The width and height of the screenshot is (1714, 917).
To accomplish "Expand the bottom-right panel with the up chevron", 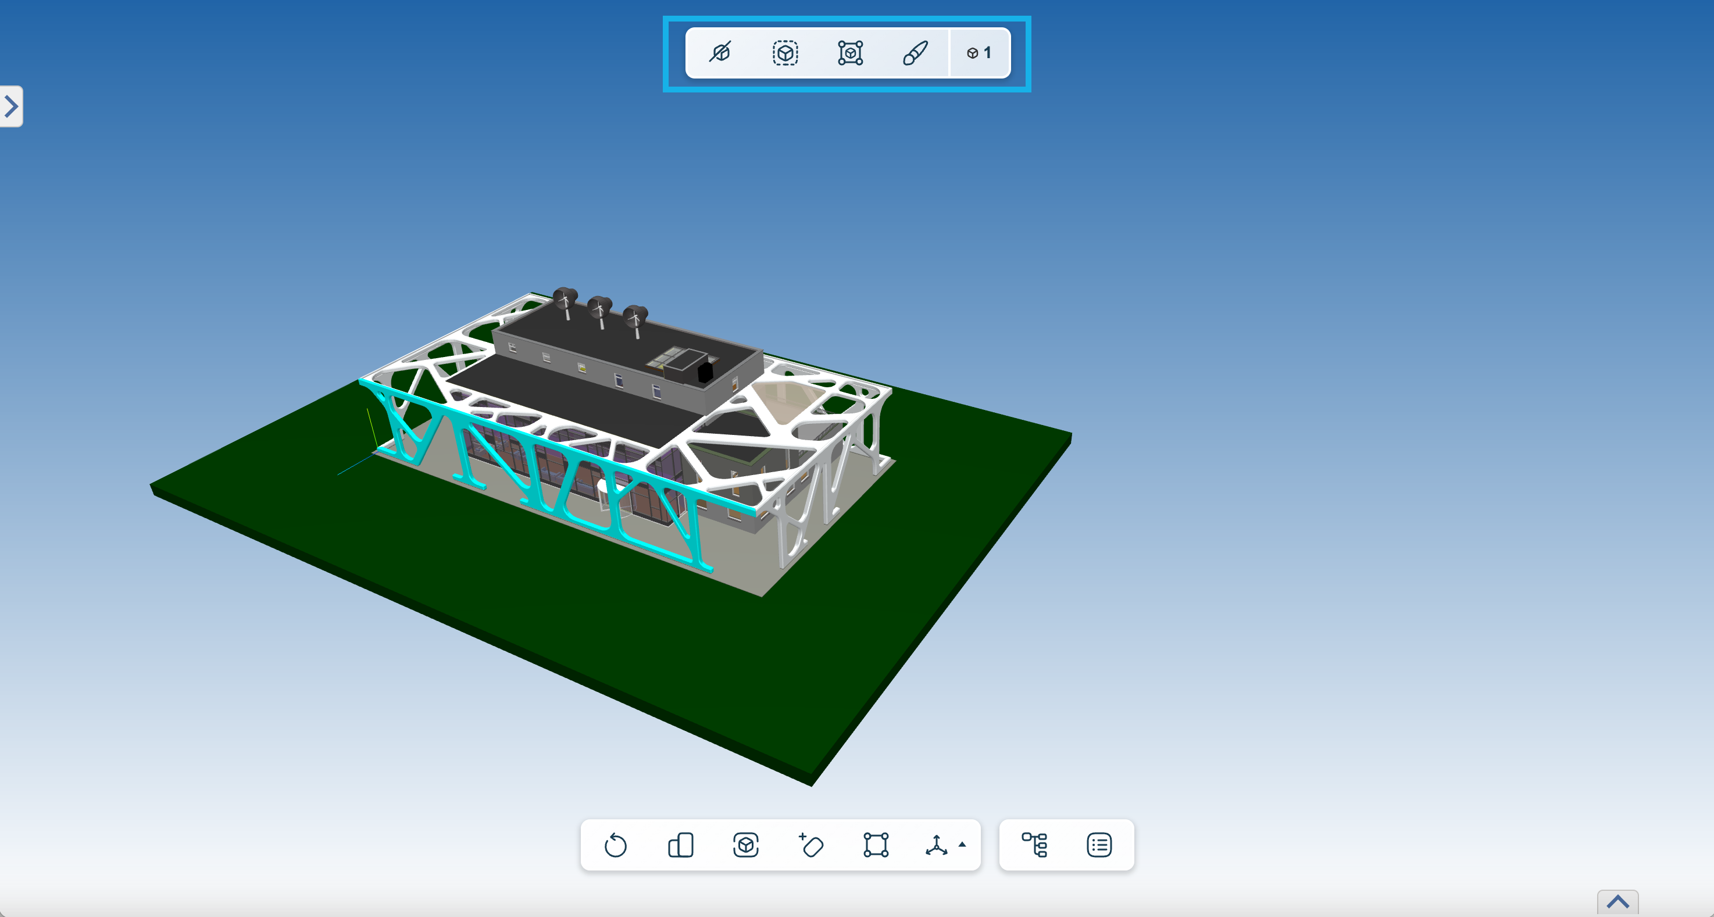I will [x=1618, y=902].
